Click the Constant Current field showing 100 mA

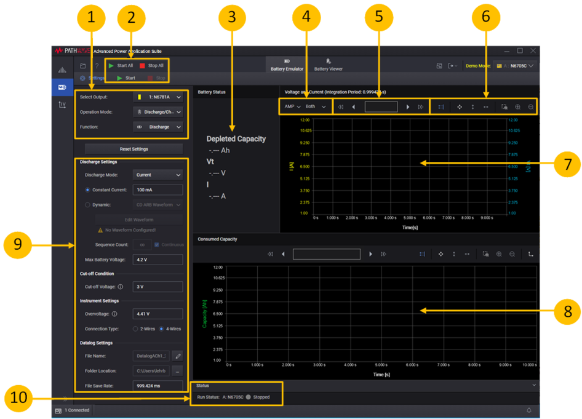(x=157, y=190)
